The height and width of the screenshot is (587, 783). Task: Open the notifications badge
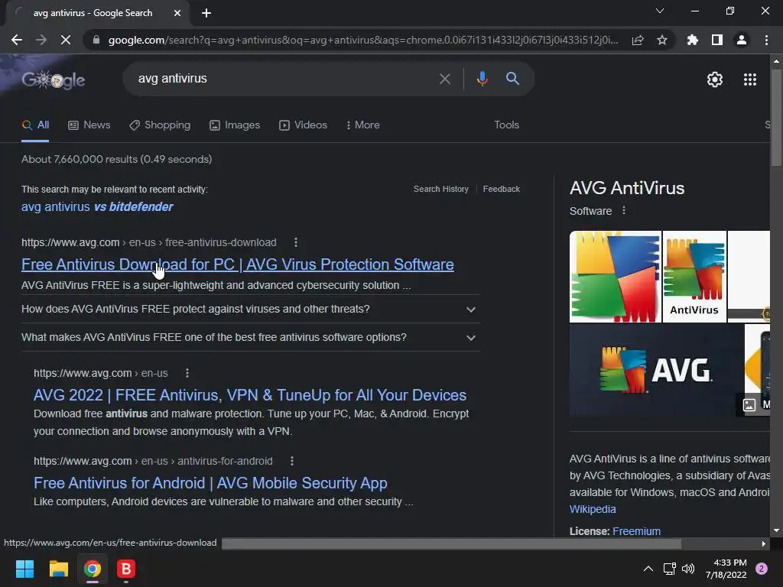(x=762, y=569)
